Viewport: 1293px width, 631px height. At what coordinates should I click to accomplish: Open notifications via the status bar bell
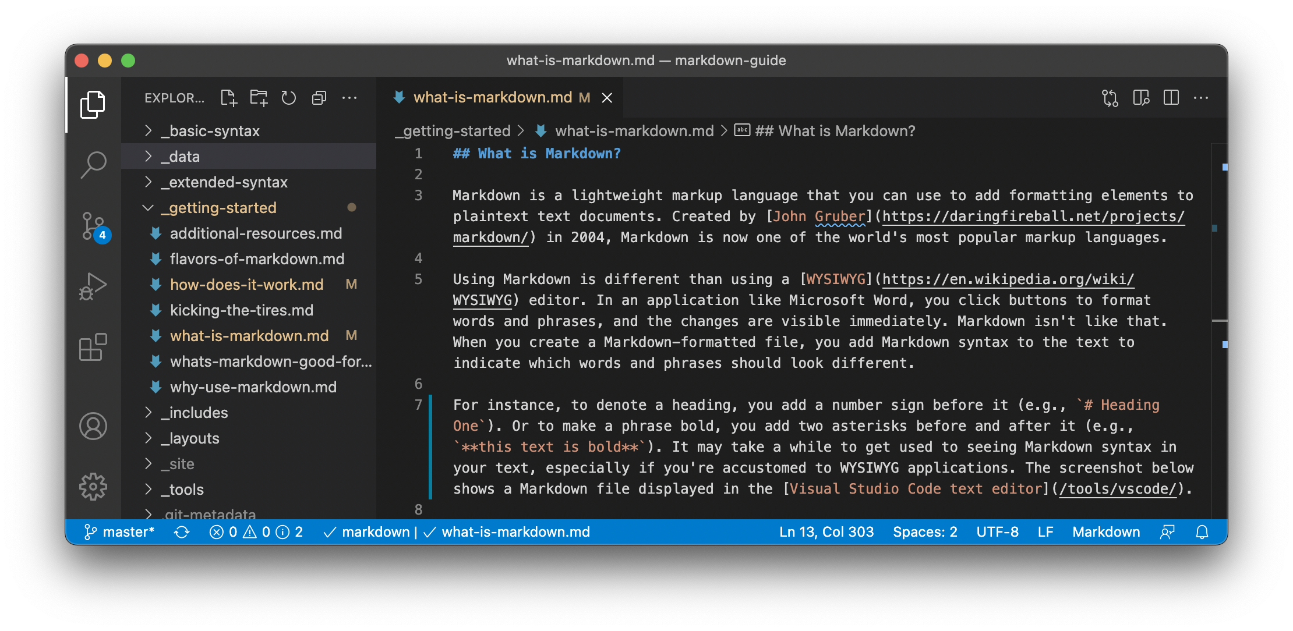point(1202,531)
